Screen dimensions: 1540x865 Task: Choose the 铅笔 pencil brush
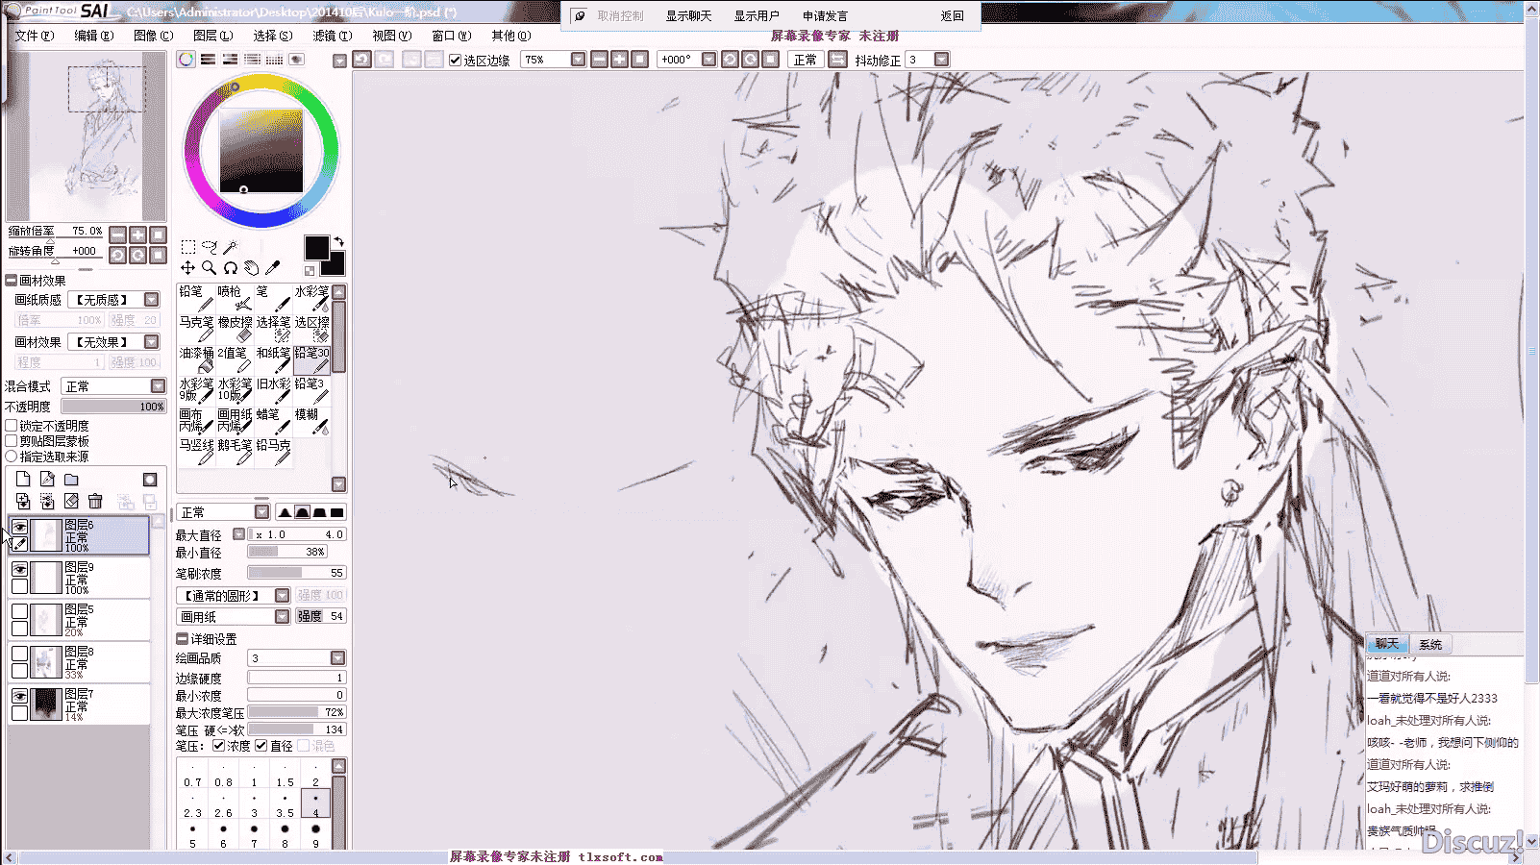click(196, 298)
